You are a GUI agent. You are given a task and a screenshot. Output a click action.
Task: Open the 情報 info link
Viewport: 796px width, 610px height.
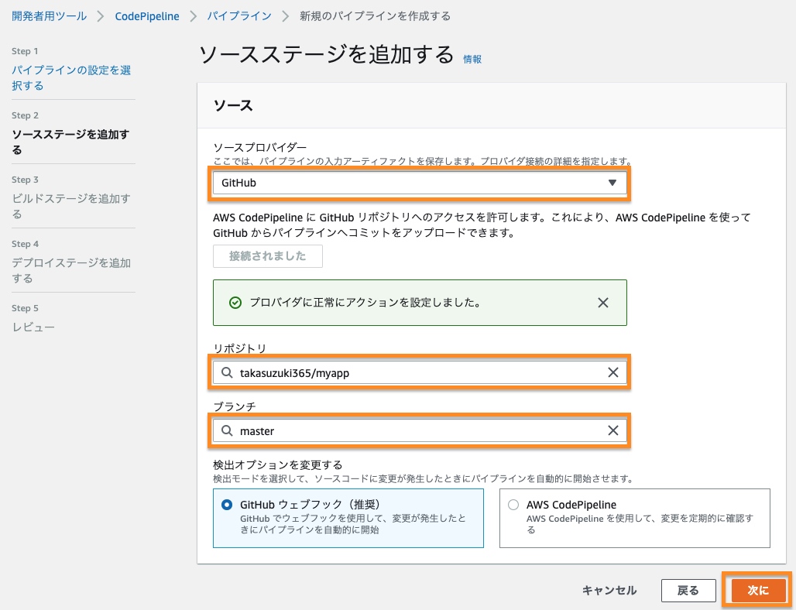pos(472,59)
